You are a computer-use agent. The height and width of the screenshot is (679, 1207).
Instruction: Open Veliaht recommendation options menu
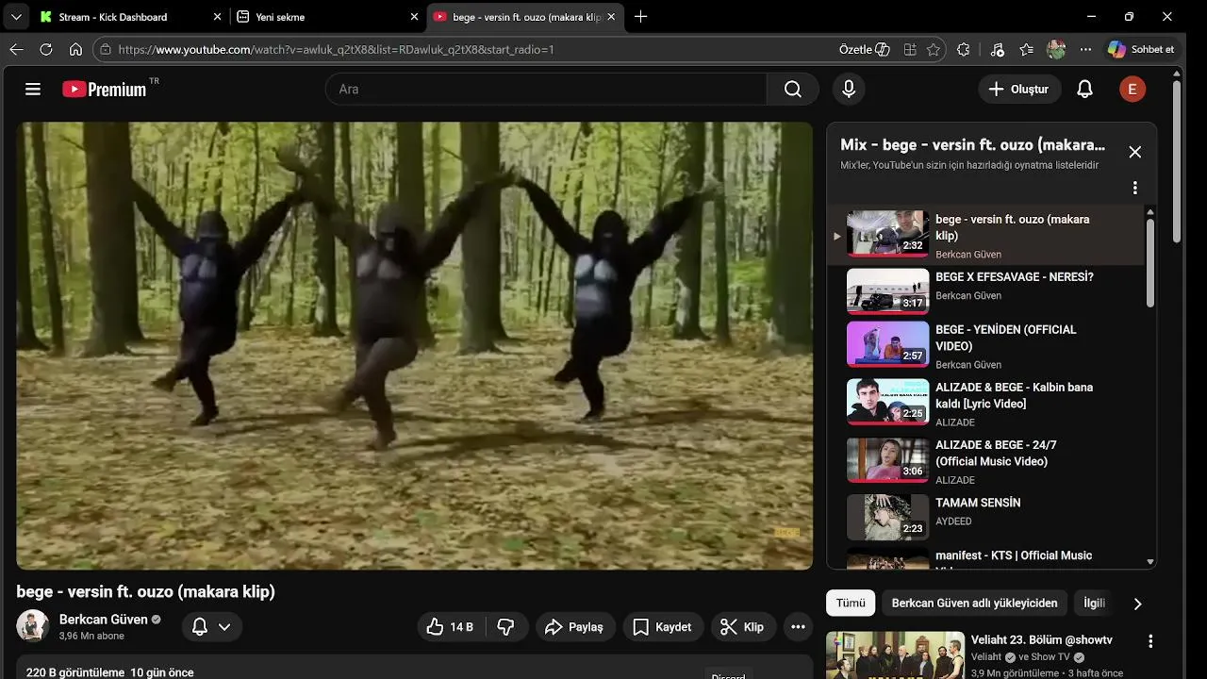pyautogui.click(x=1150, y=641)
